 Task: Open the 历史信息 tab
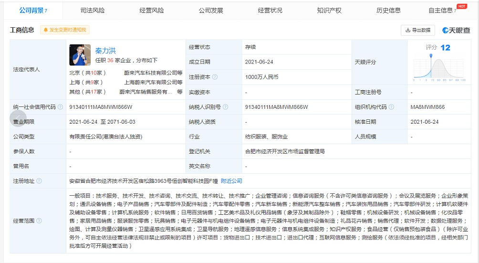click(x=388, y=10)
